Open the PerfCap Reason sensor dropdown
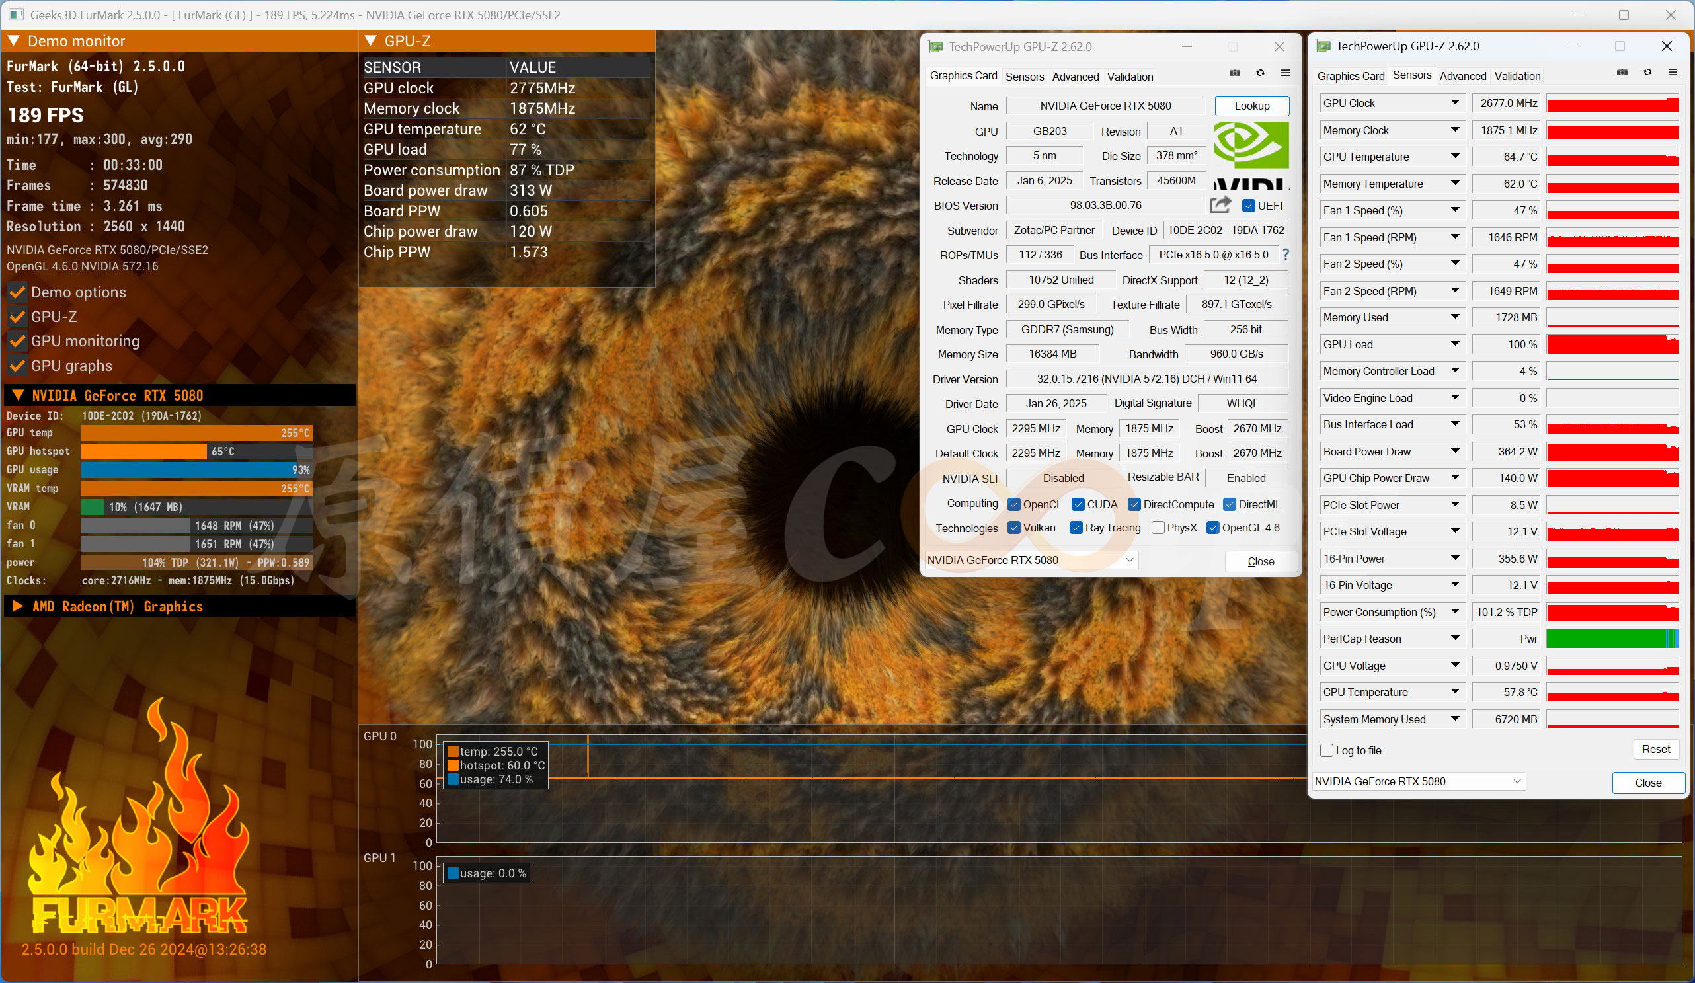 pyautogui.click(x=1455, y=639)
